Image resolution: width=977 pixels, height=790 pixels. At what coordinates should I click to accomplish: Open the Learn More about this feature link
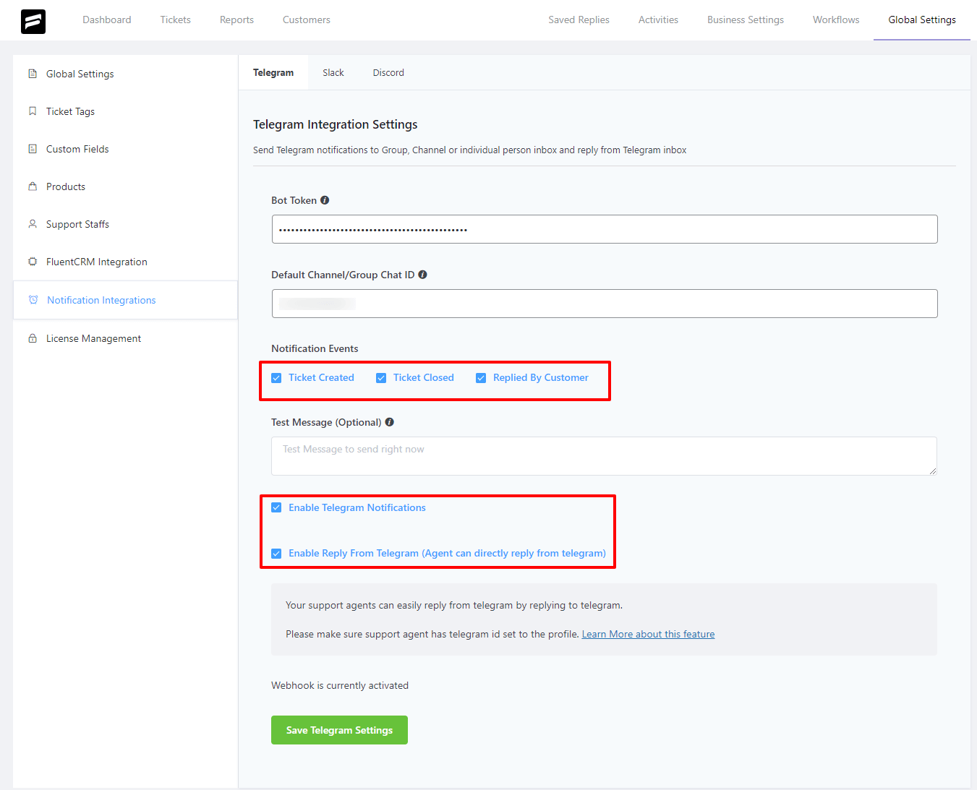click(648, 634)
